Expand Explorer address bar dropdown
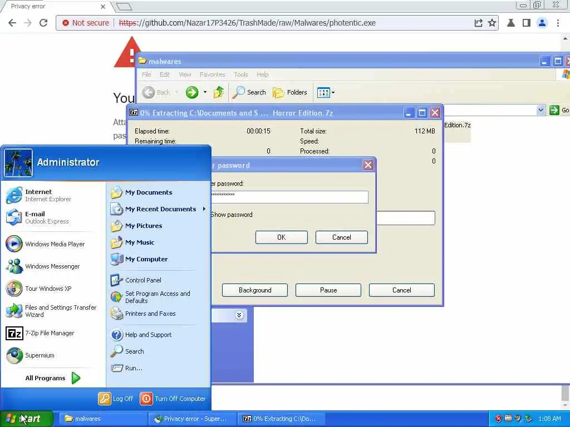The image size is (570, 427). [541, 110]
